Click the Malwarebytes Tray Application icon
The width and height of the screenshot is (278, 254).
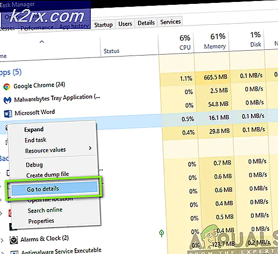(7, 100)
